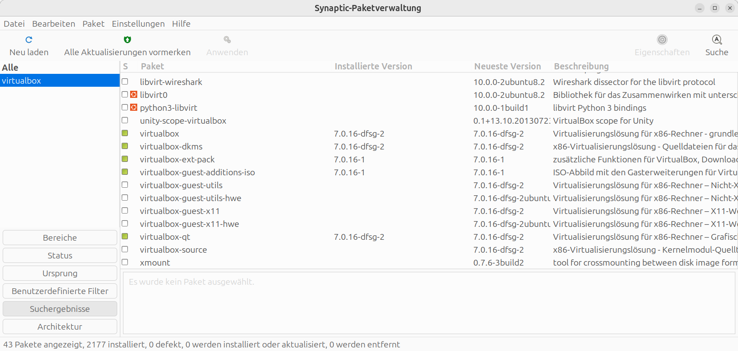Toggle status box of xmount
The width and height of the screenshot is (738, 351).
coord(125,262)
